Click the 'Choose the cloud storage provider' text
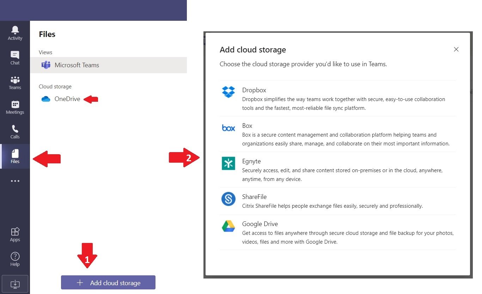This screenshot has width=482, height=294. click(303, 64)
